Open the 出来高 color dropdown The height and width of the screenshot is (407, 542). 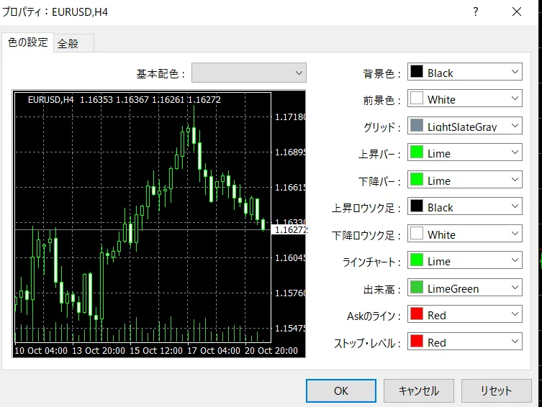pos(464,288)
